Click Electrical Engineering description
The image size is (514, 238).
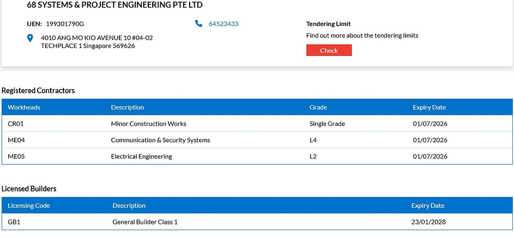[x=141, y=156]
